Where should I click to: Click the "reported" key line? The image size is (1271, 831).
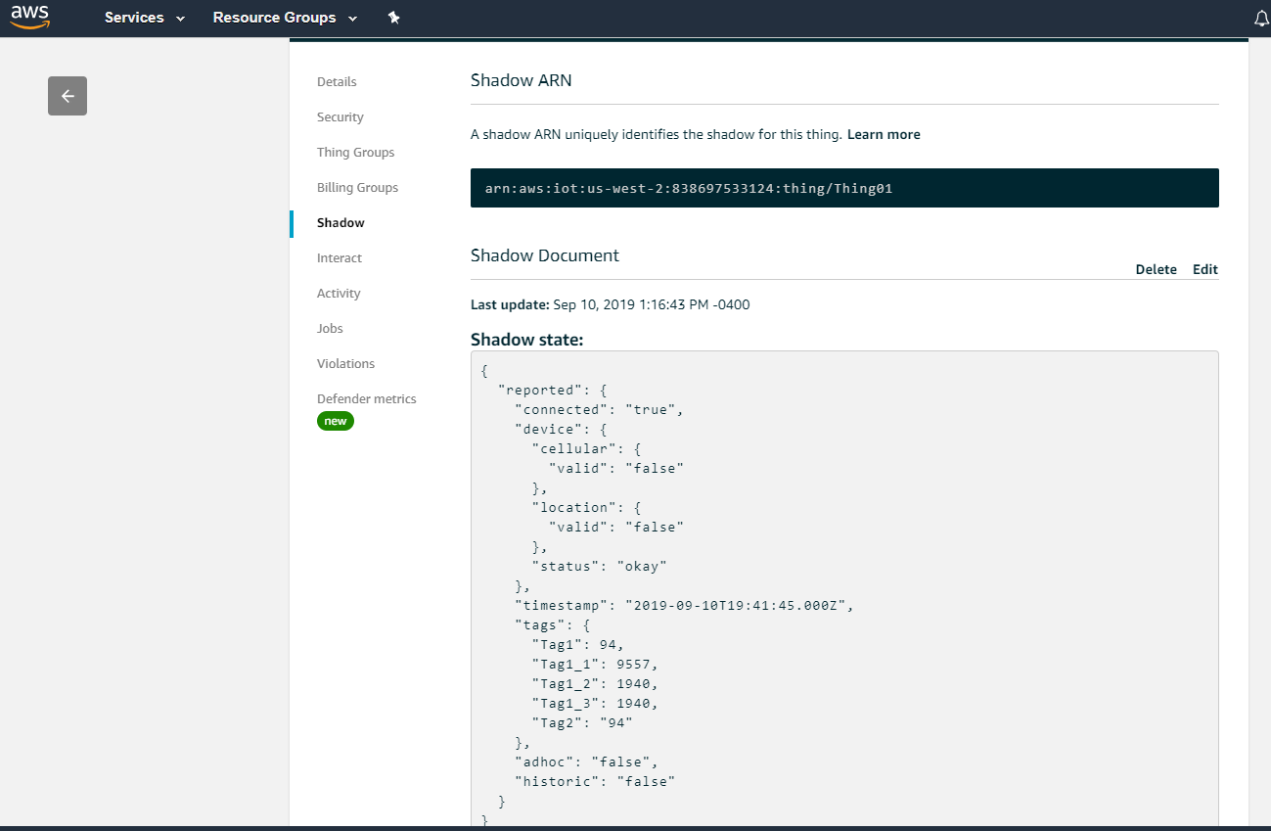point(552,391)
